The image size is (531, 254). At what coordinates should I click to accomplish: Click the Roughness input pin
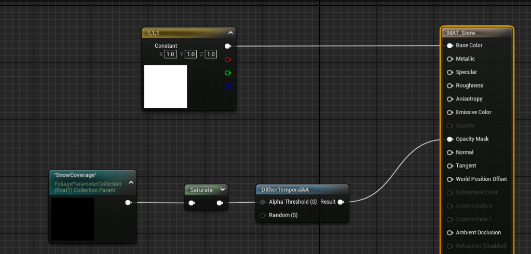point(450,86)
